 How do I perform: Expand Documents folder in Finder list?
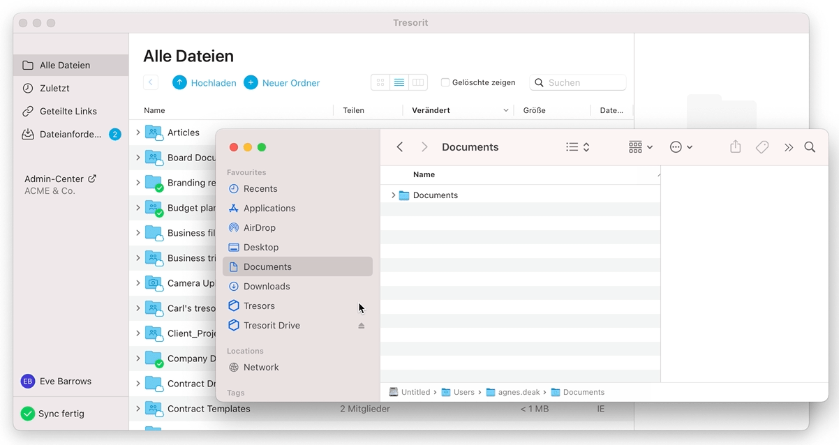[393, 195]
